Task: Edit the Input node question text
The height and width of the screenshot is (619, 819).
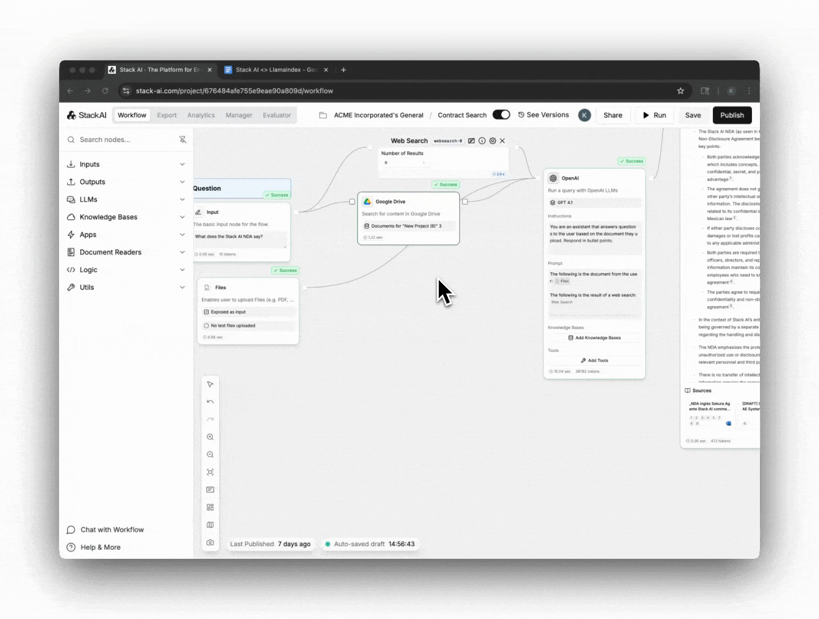Action: coord(240,240)
